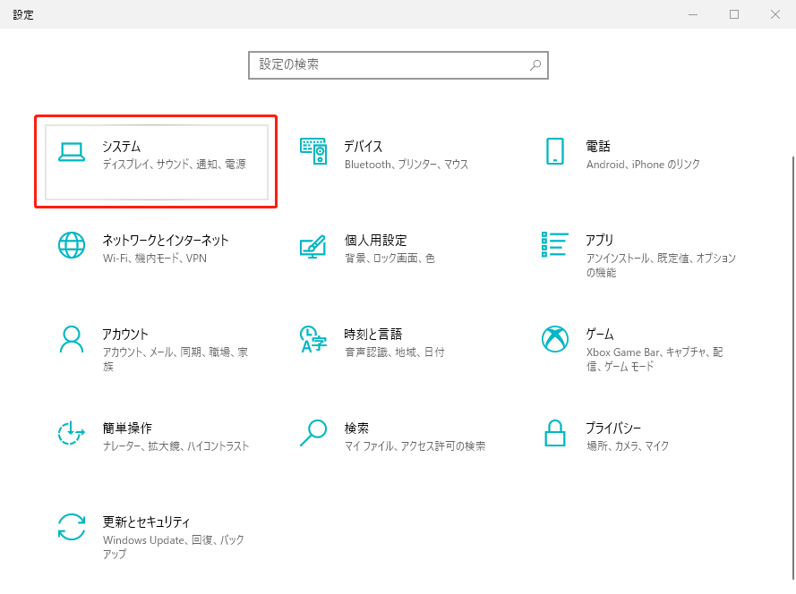Open the 個人用設定 pen and monitor icon
796x594 pixels.
(x=313, y=247)
